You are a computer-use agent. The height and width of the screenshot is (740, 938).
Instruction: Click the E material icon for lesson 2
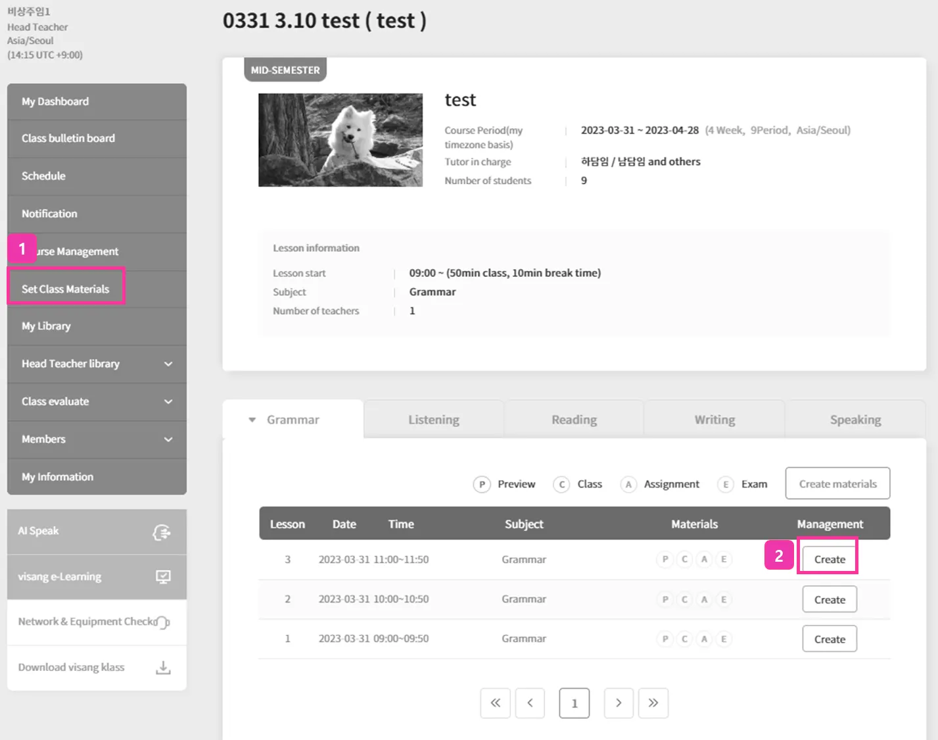(724, 599)
